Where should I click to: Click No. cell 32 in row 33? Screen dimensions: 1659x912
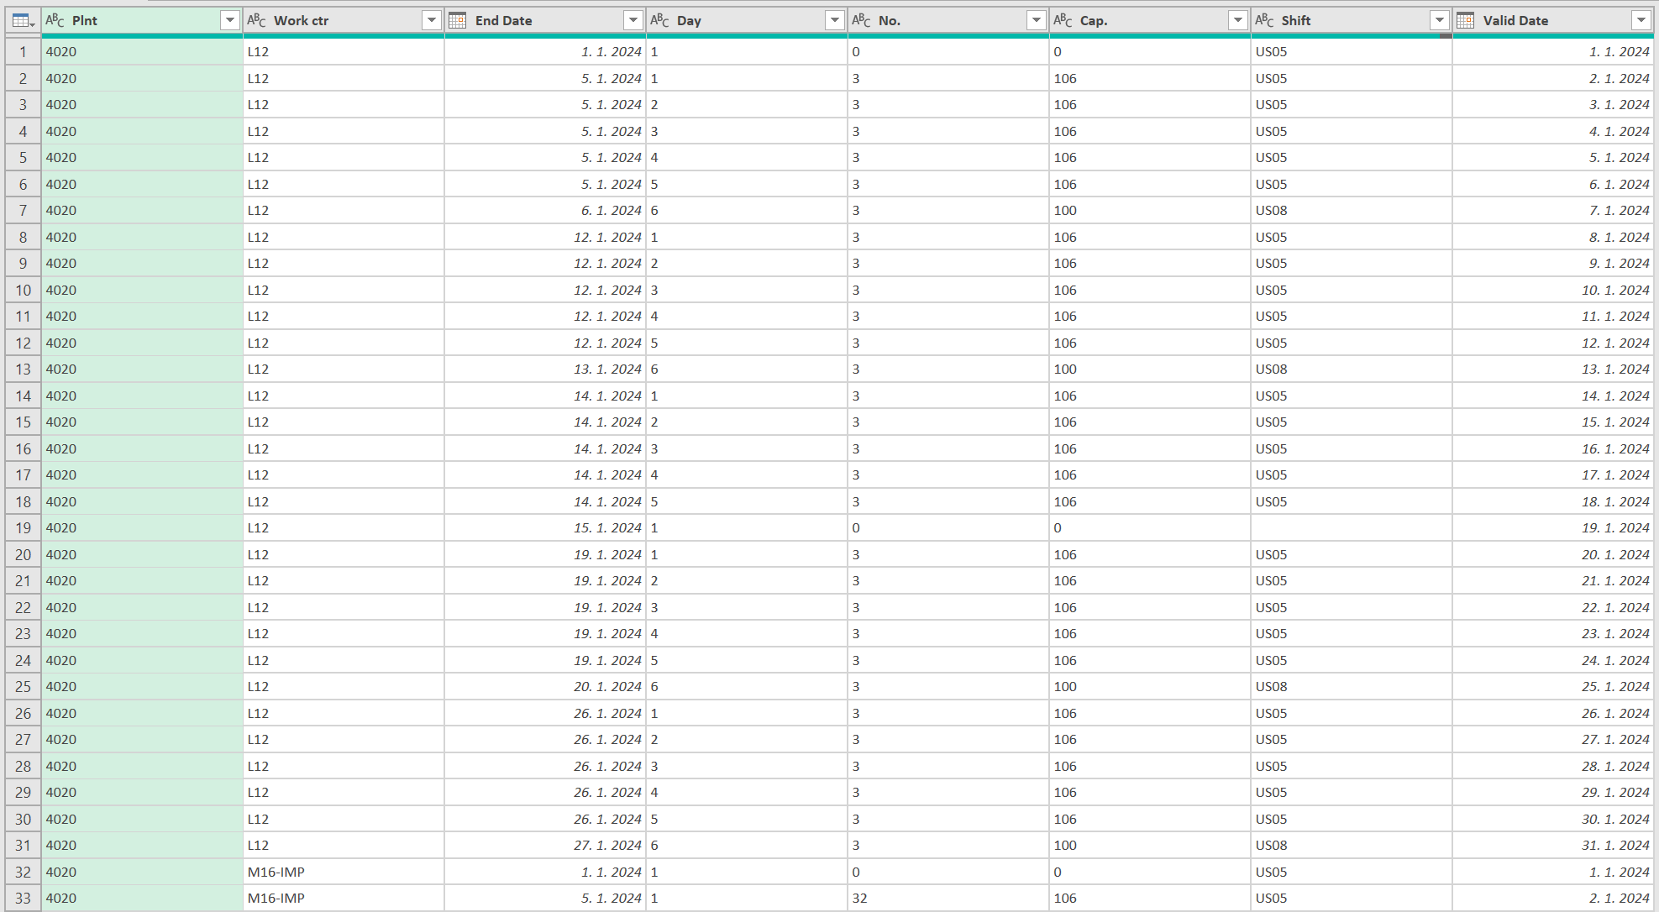coord(948,898)
